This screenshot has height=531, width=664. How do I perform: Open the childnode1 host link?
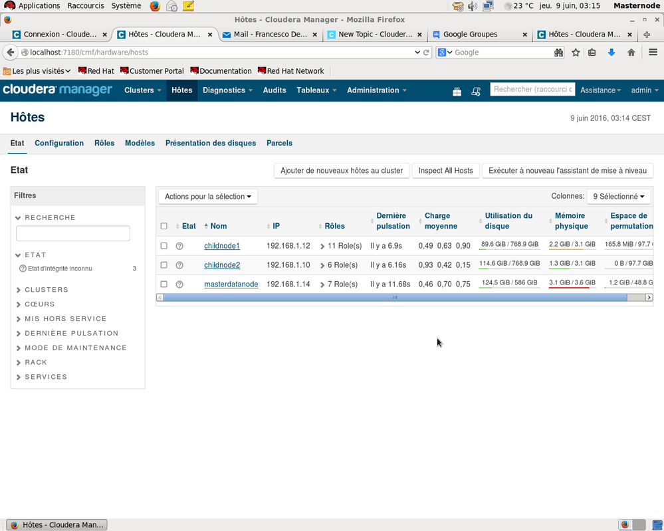(x=222, y=246)
